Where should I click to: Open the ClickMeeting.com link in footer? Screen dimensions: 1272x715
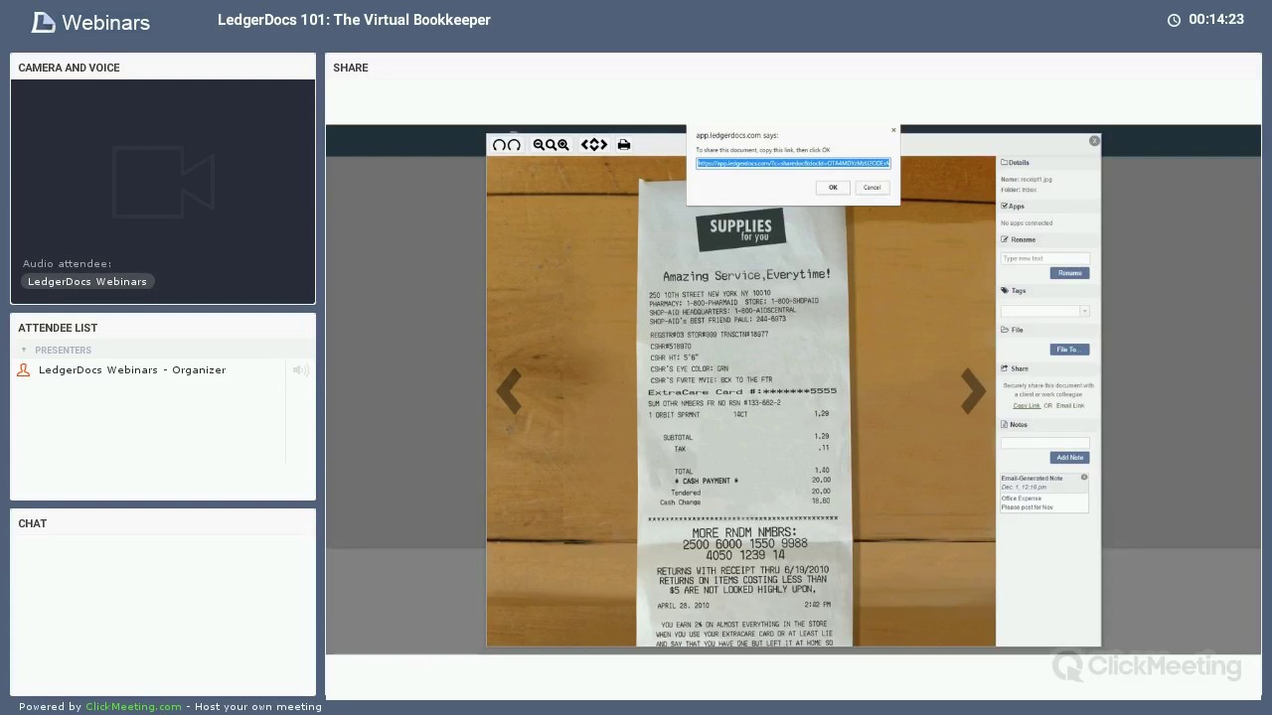click(x=133, y=707)
